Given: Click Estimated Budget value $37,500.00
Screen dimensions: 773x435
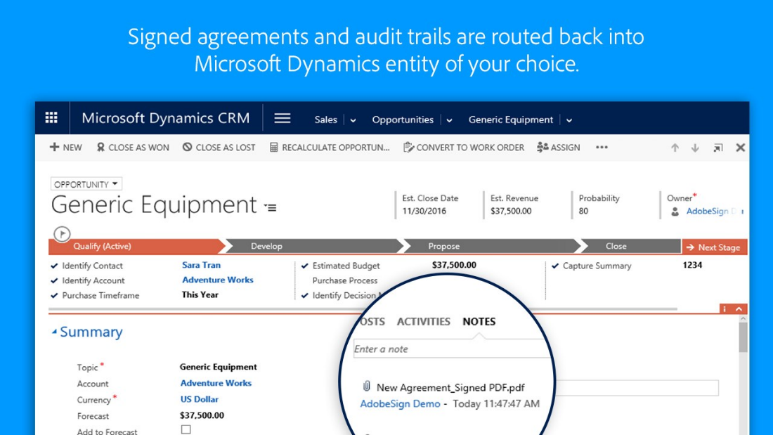Looking at the screenshot, I should click(454, 265).
